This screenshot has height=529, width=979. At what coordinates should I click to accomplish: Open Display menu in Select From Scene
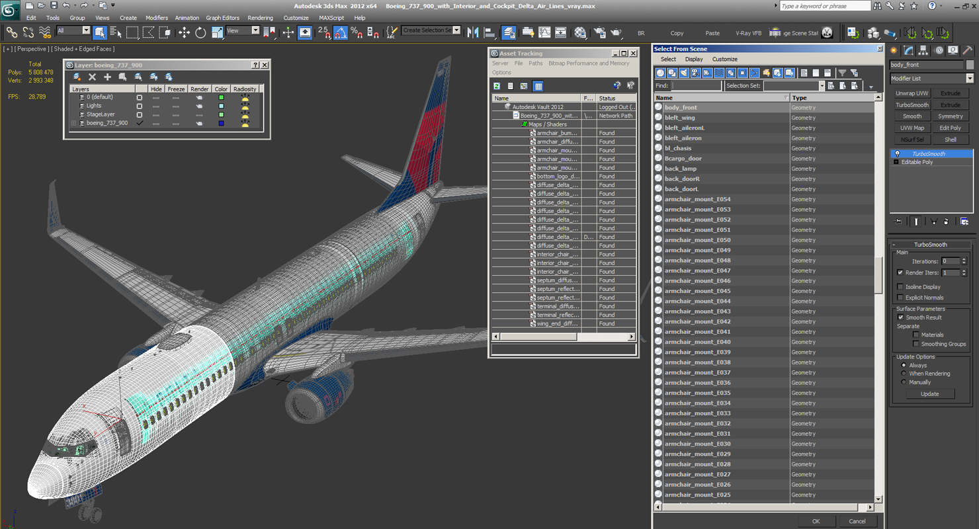(x=694, y=60)
